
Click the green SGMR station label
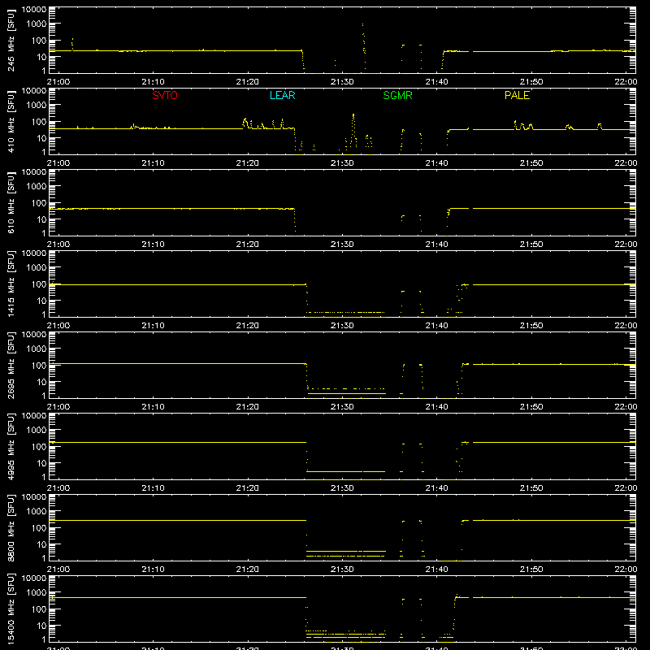click(397, 95)
